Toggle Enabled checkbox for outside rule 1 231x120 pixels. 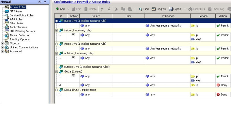click(73, 58)
